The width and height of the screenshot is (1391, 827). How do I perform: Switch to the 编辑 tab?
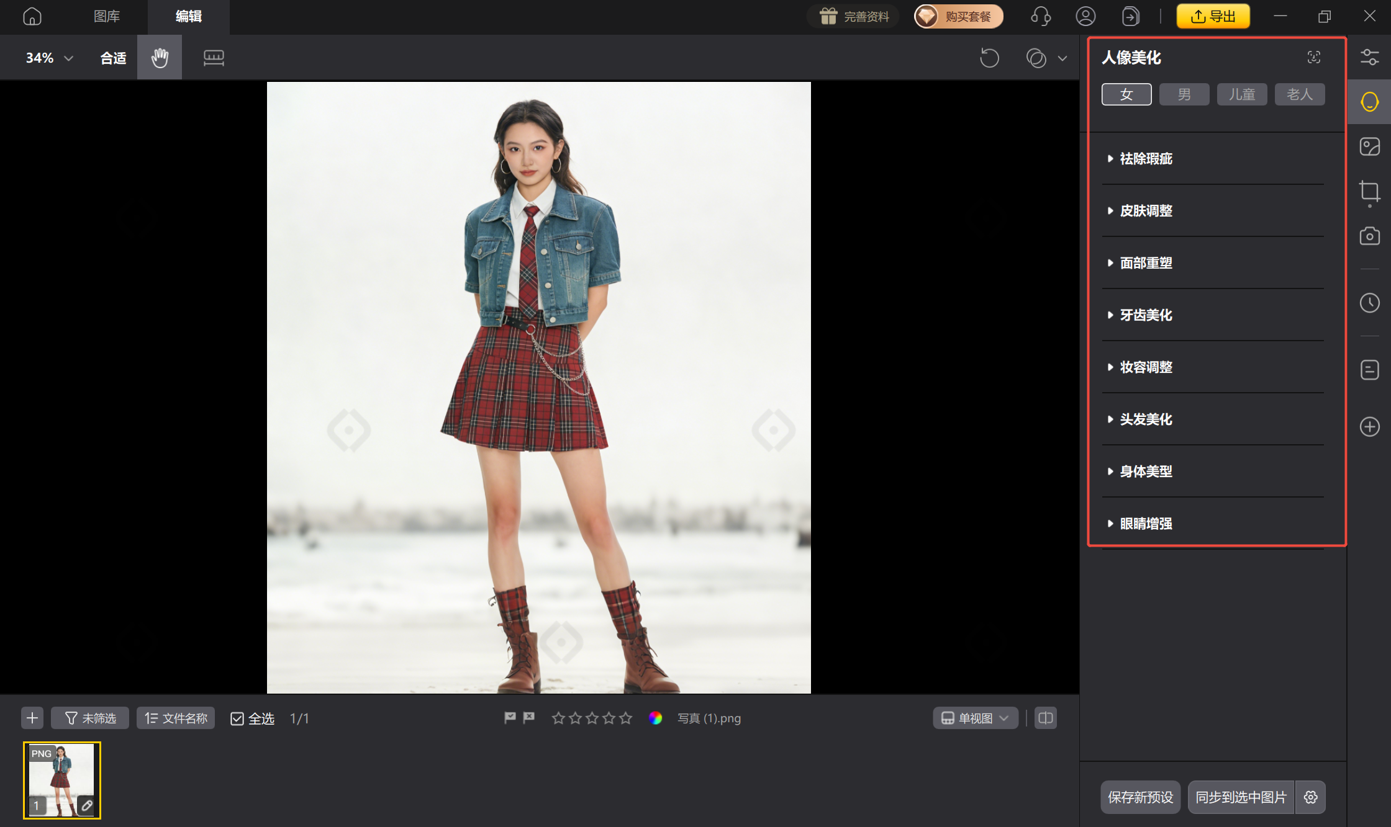188,16
